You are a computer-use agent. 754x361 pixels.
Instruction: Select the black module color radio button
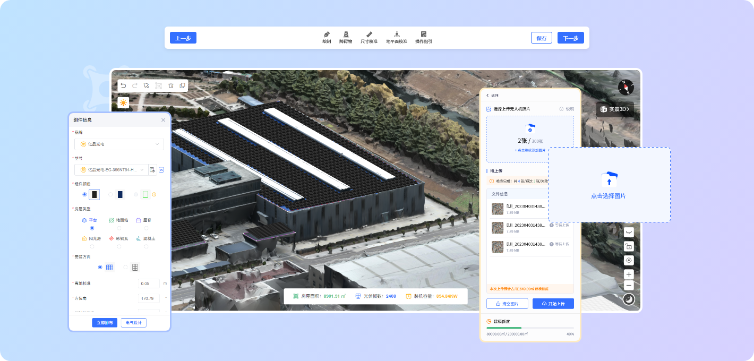tap(84, 195)
